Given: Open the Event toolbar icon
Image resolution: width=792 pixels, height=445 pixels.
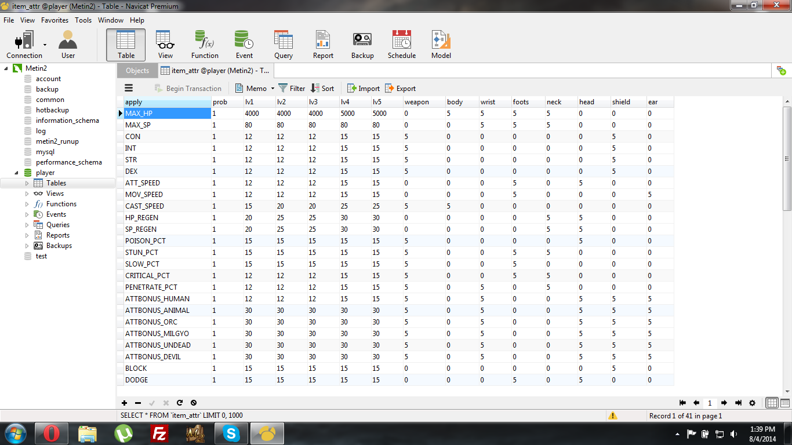Looking at the screenshot, I should click(x=244, y=45).
